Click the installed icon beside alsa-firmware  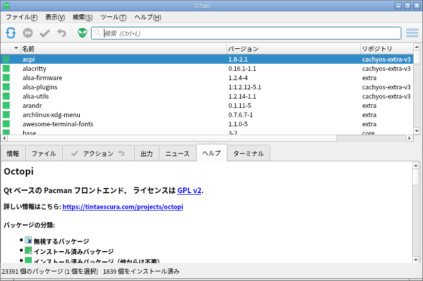[6, 78]
